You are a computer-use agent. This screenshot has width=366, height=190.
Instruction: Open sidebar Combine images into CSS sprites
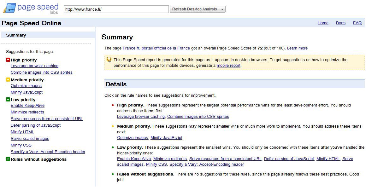tap(42, 72)
